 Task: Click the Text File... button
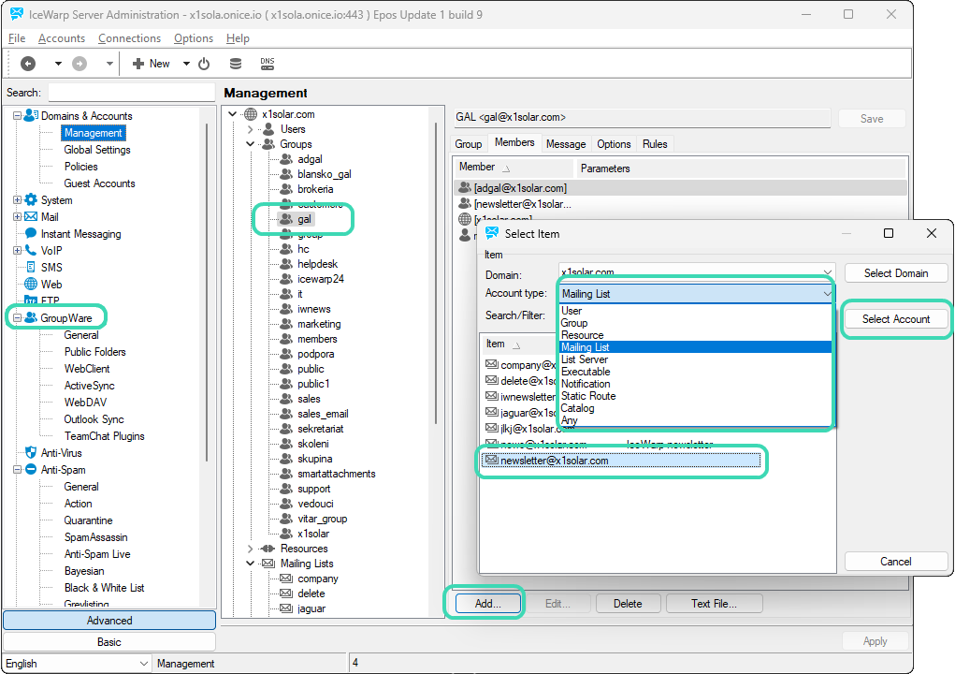pyautogui.click(x=714, y=603)
